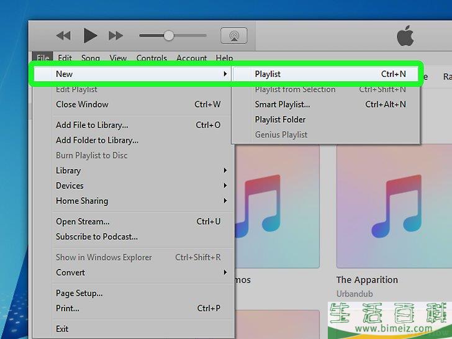Expand the New submenu entry

132,74
